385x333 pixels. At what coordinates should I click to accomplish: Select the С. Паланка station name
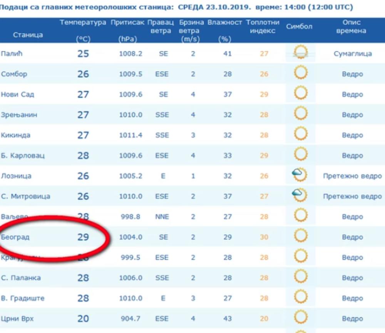[21, 278]
